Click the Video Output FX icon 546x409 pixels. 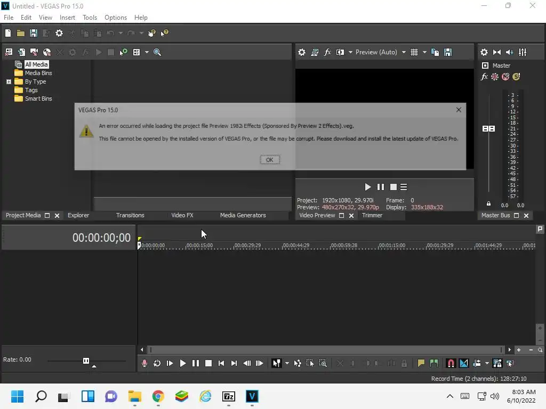coord(327,52)
